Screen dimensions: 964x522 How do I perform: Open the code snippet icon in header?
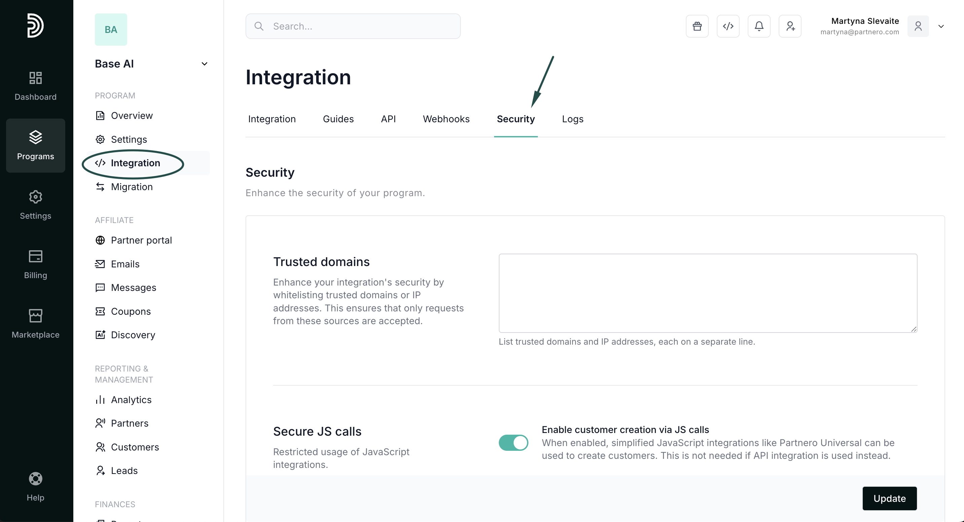coord(728,26)
